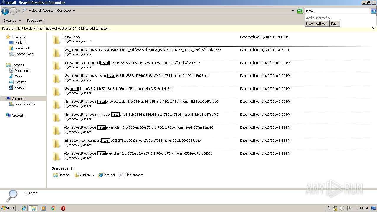
Task: Dismiss the yellow information bar
Action: tap(373, 29)
